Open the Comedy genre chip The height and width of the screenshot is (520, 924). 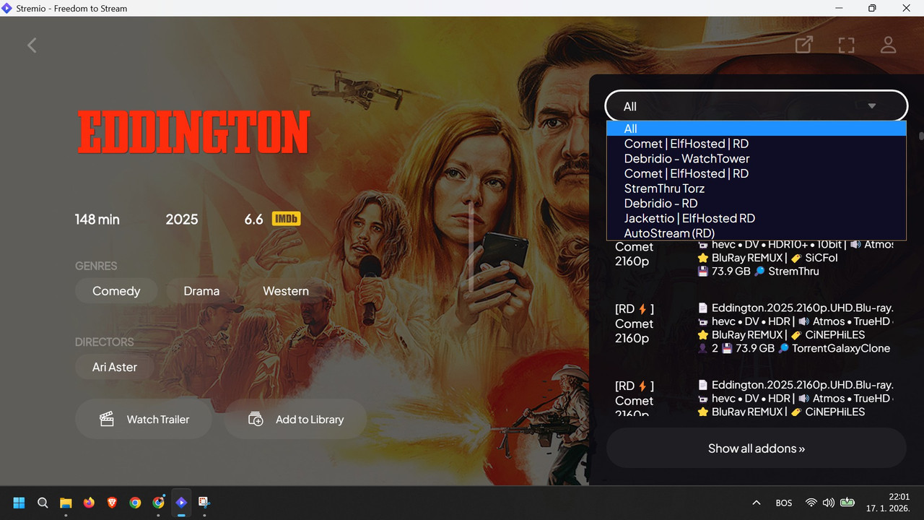pyautogui.click(x=116, y=291)
